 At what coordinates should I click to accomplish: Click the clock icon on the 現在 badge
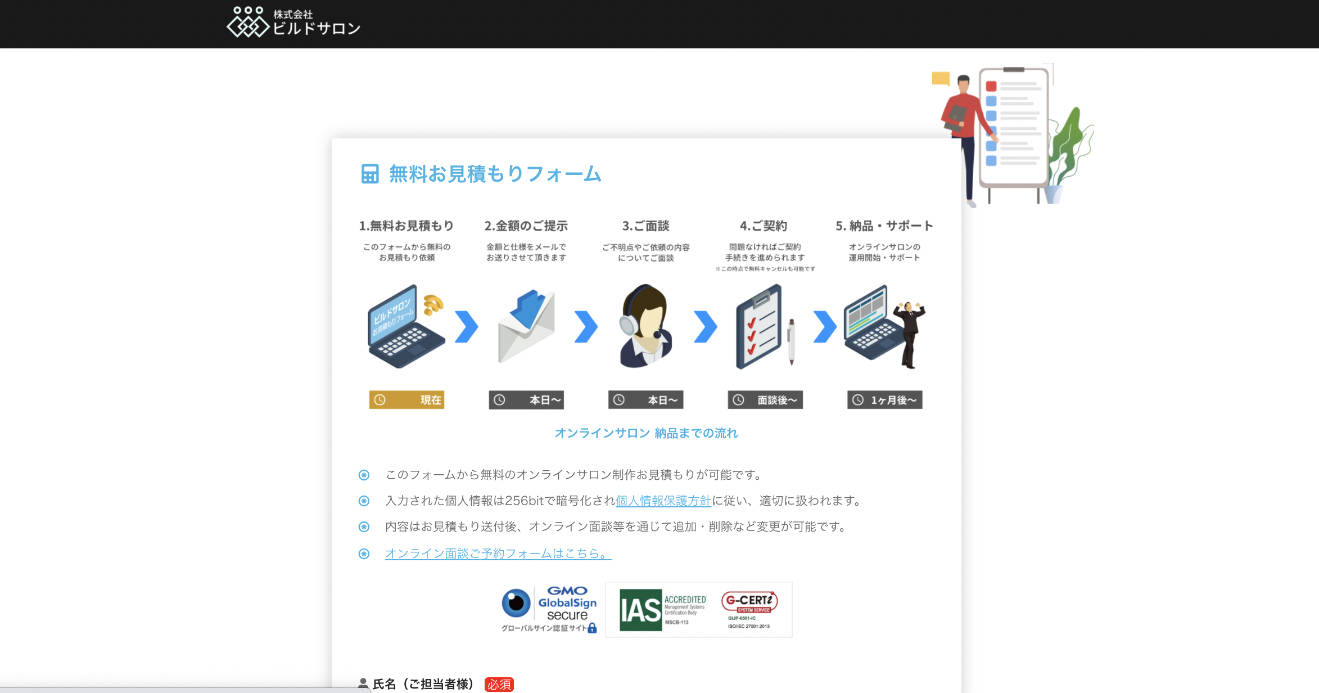pyautogui.click(x=380, y=400)
